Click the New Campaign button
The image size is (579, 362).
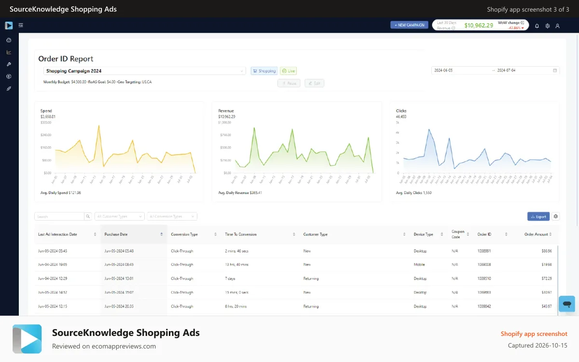point(409,25)
